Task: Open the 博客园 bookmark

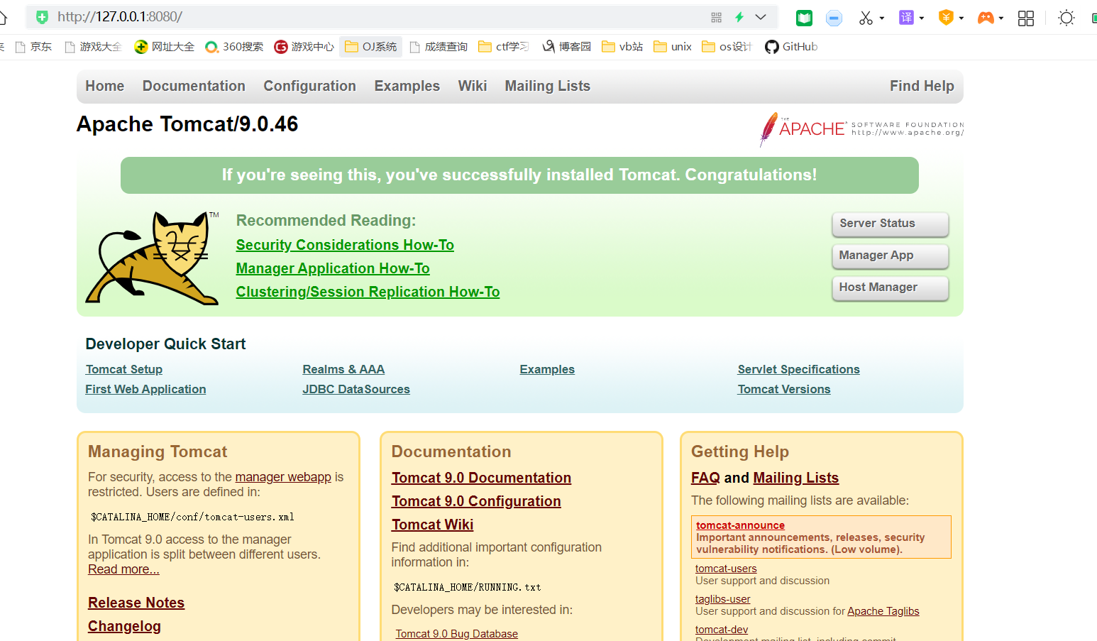Action: (x=567, y=47)
